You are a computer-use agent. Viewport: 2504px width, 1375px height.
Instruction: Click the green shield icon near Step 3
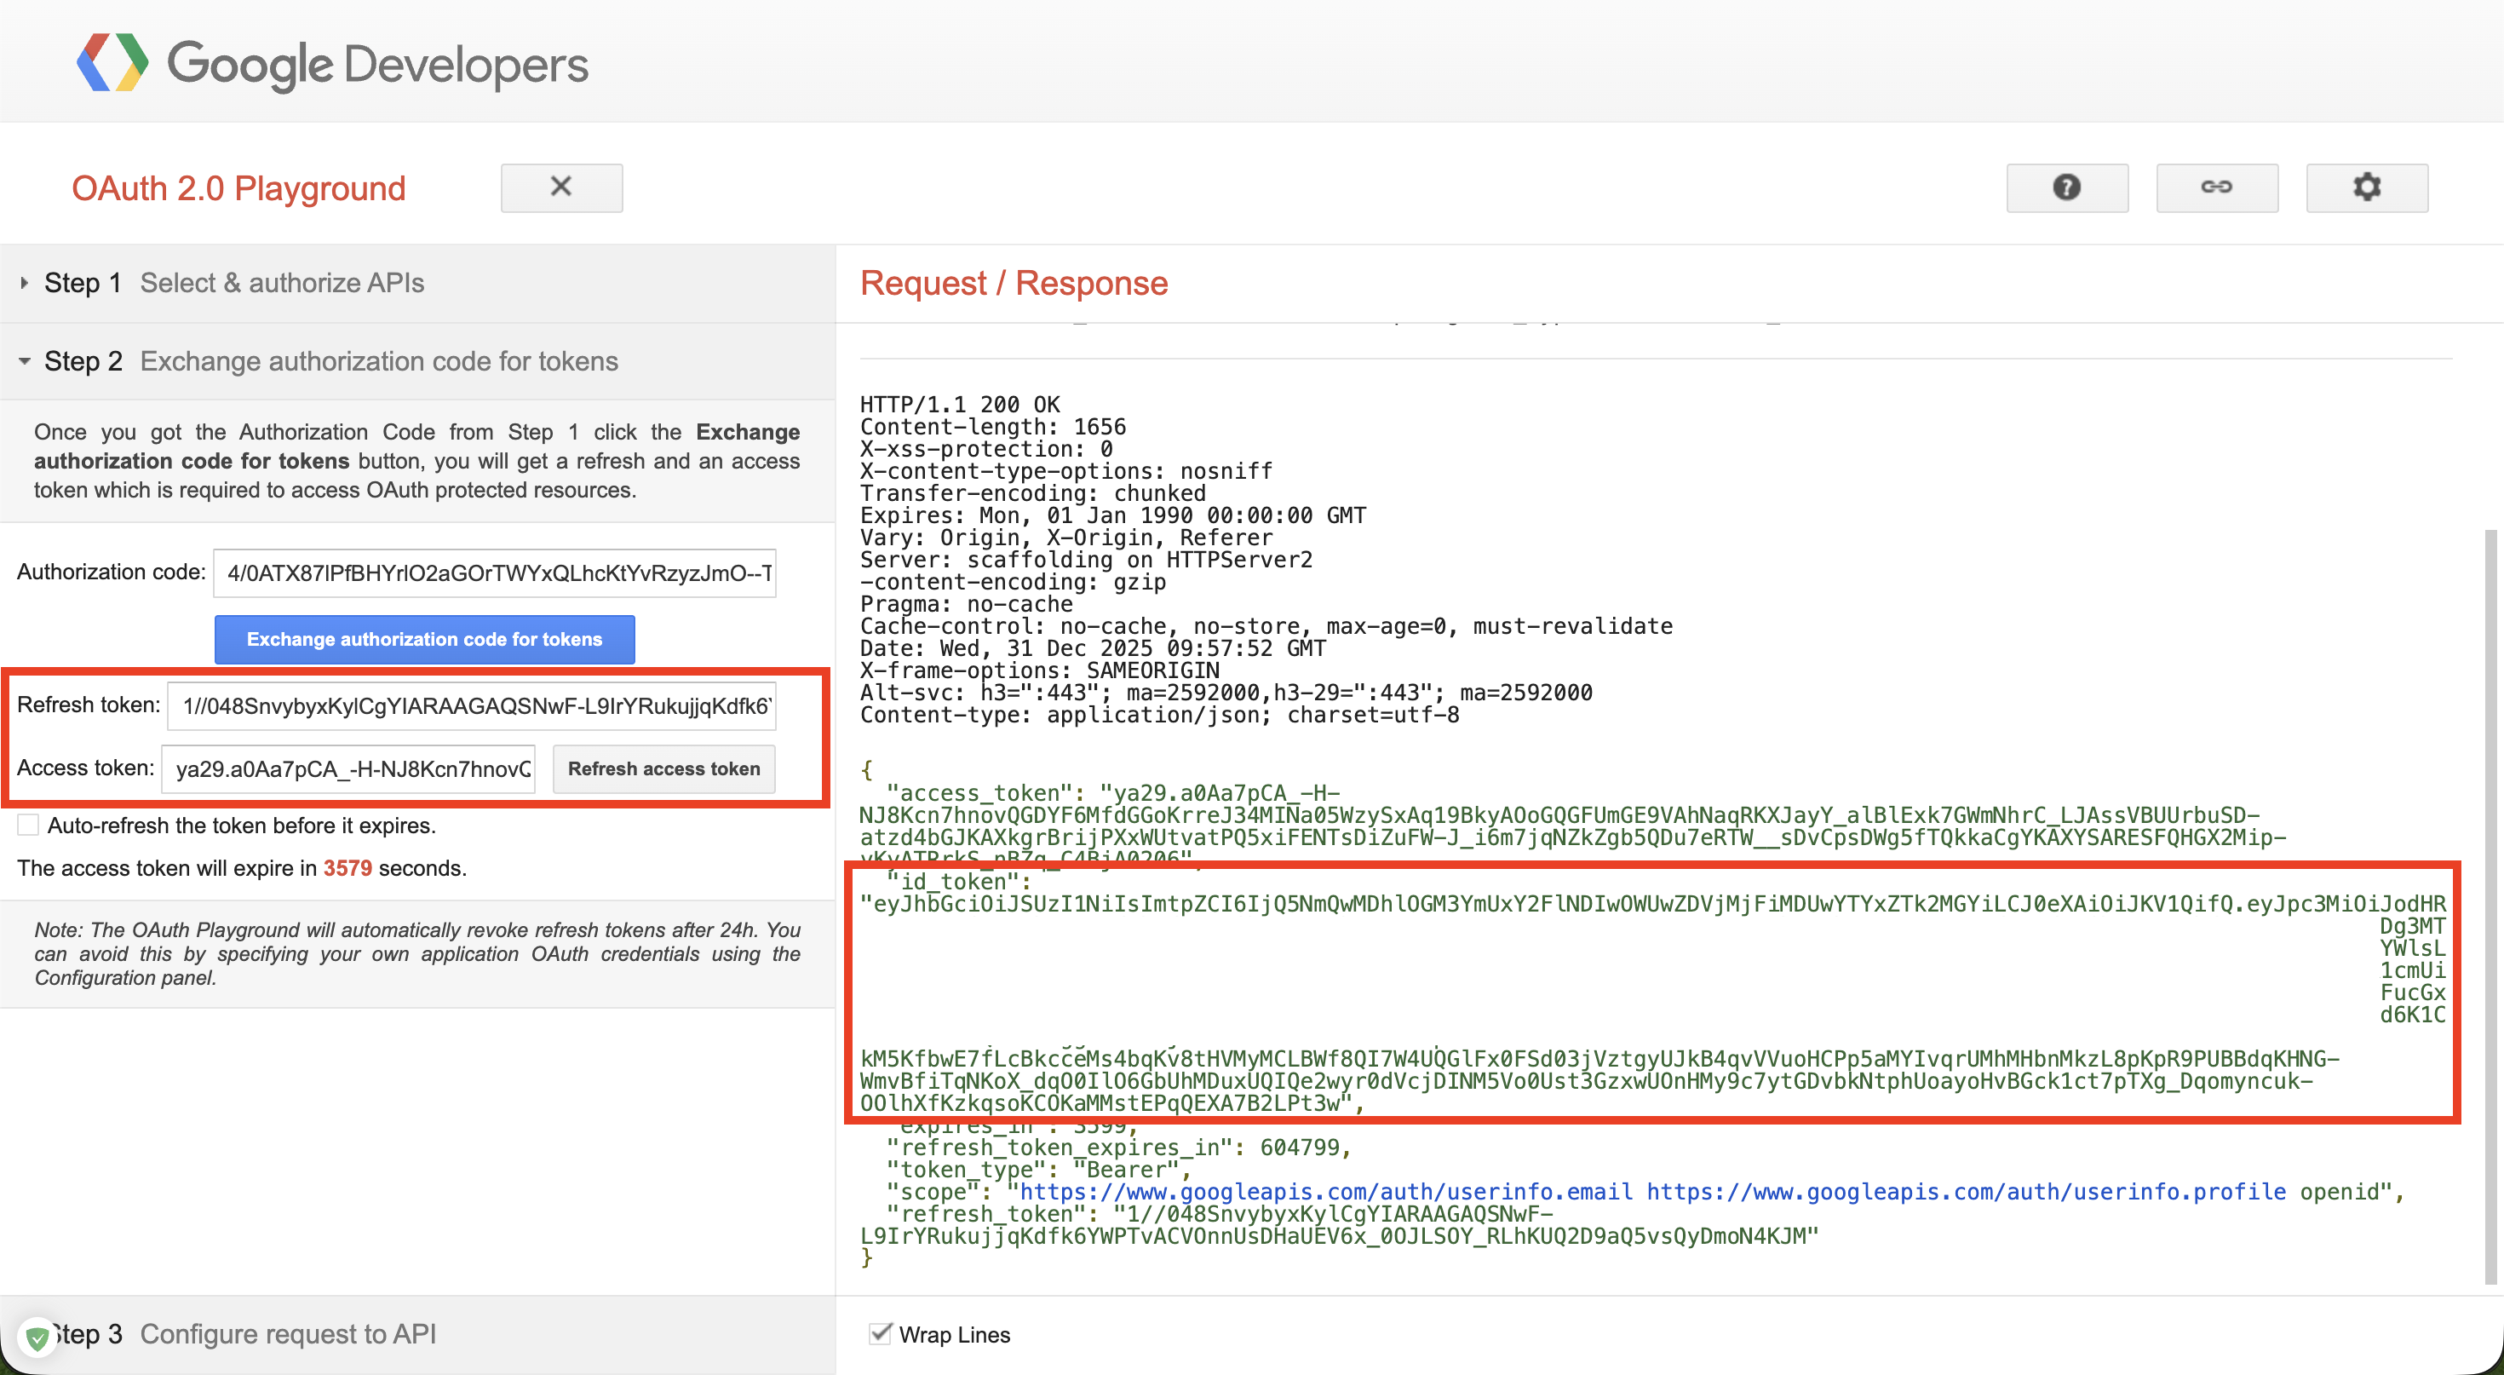coord(37,1336)
